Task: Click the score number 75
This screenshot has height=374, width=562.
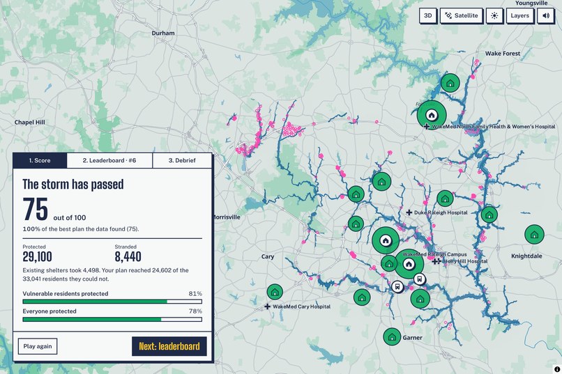Action: [36, 210]
